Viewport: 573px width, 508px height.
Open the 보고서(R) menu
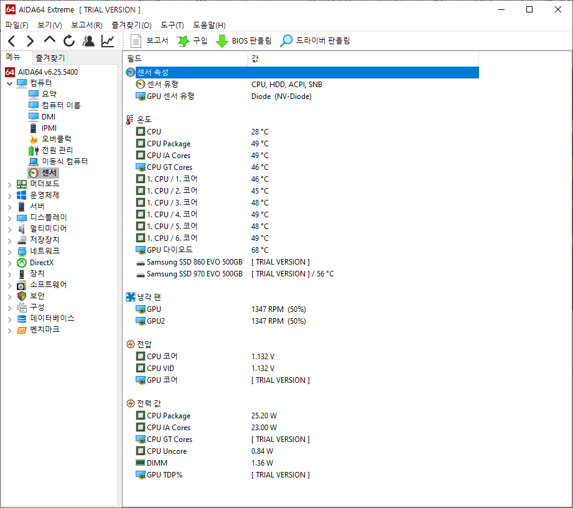click(x=86, y=26)
